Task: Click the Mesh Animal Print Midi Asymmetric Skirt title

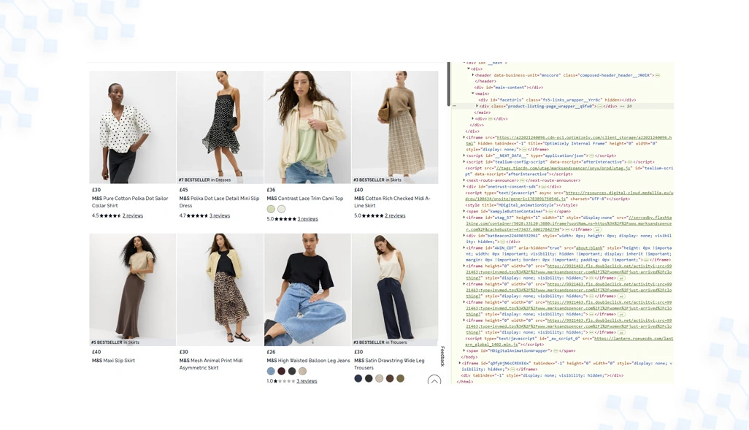Action: click(x=211, y=364)
